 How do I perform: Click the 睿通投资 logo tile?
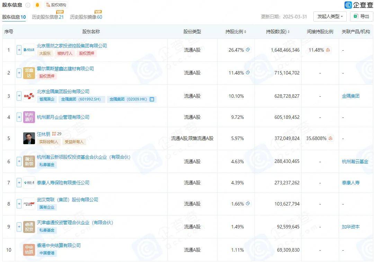29,227
